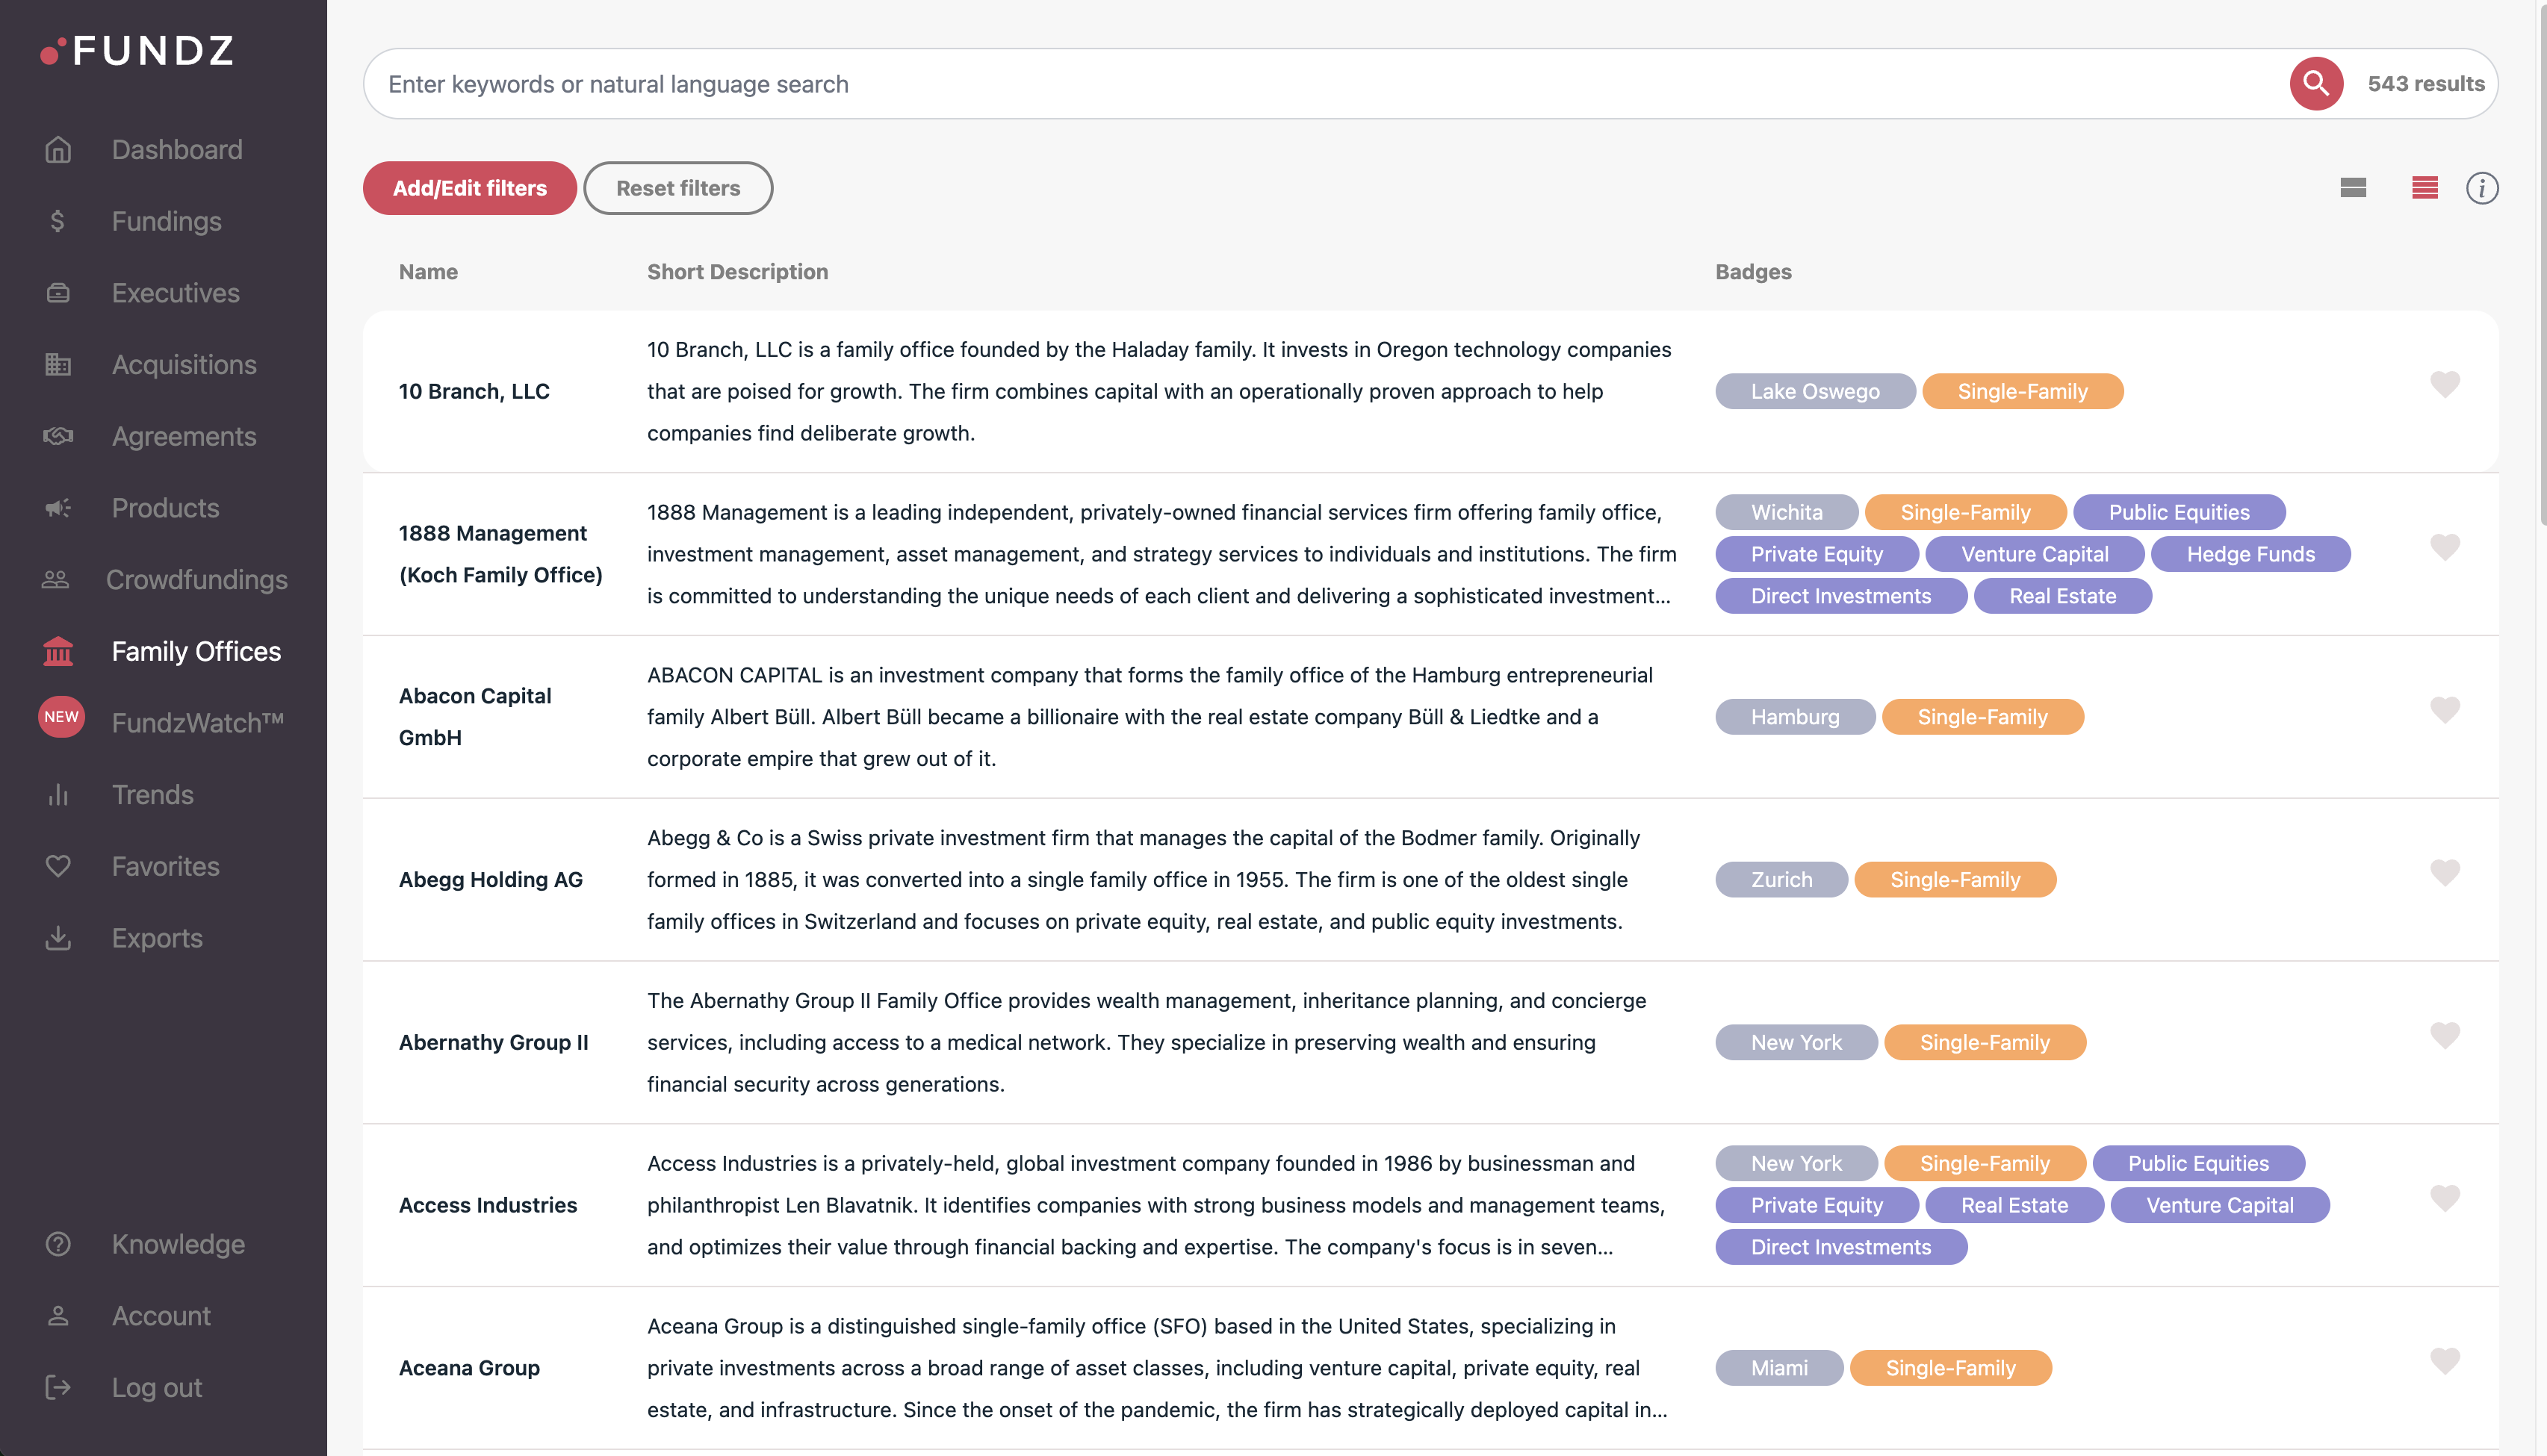Go to Crowdfundings section
Viewport: 2547px width, 1456px height.
coord(196,580)
